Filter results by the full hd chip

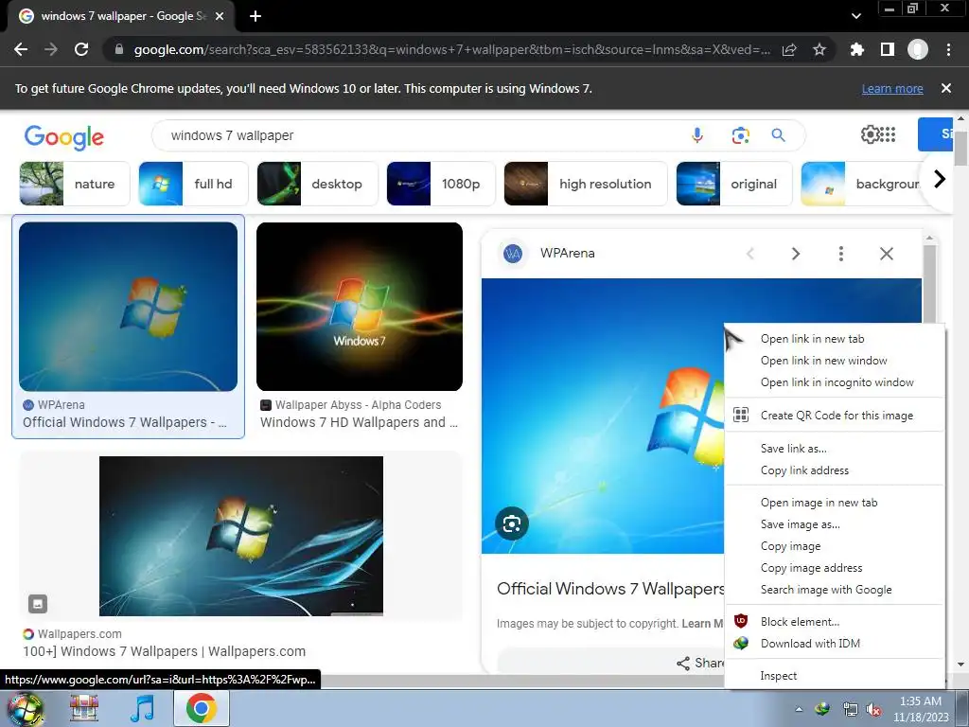[193, 184]
